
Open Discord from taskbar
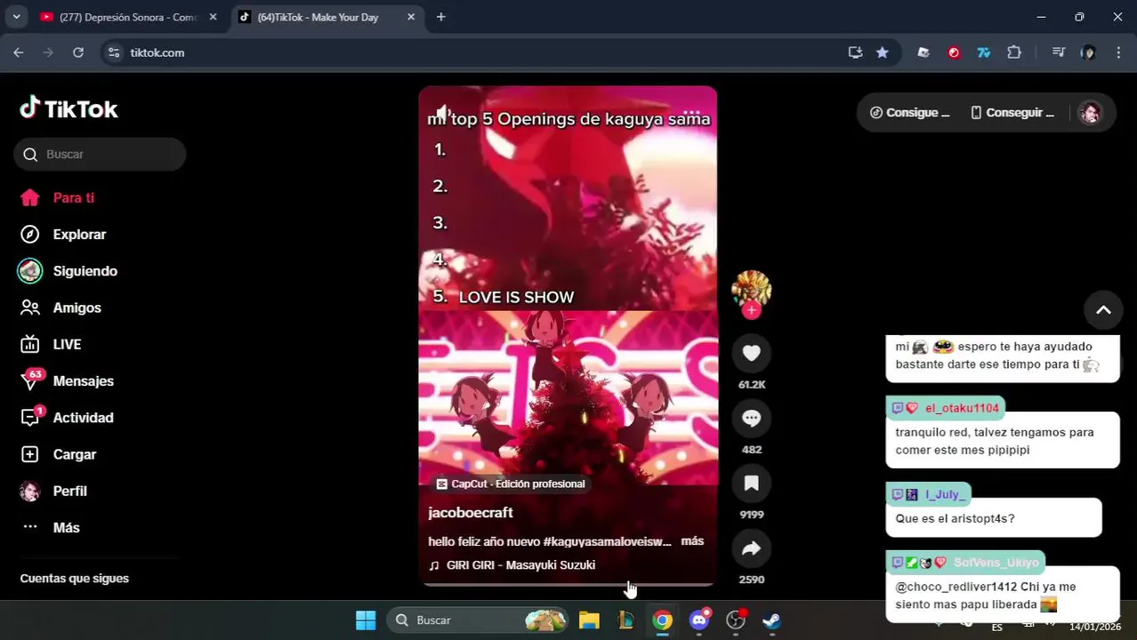pos(699,620)
